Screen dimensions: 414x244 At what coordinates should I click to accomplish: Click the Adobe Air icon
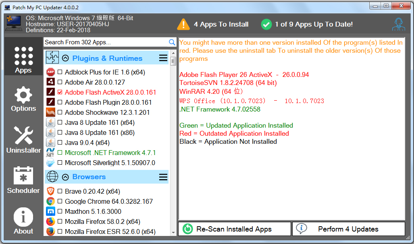pos(50,82)
